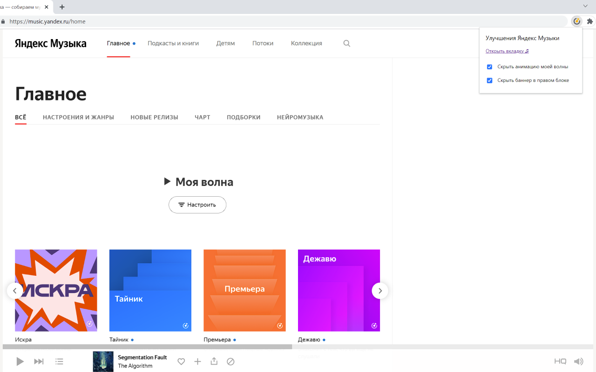
Task: Skip to next track
Action: click(x=39, y=361)
